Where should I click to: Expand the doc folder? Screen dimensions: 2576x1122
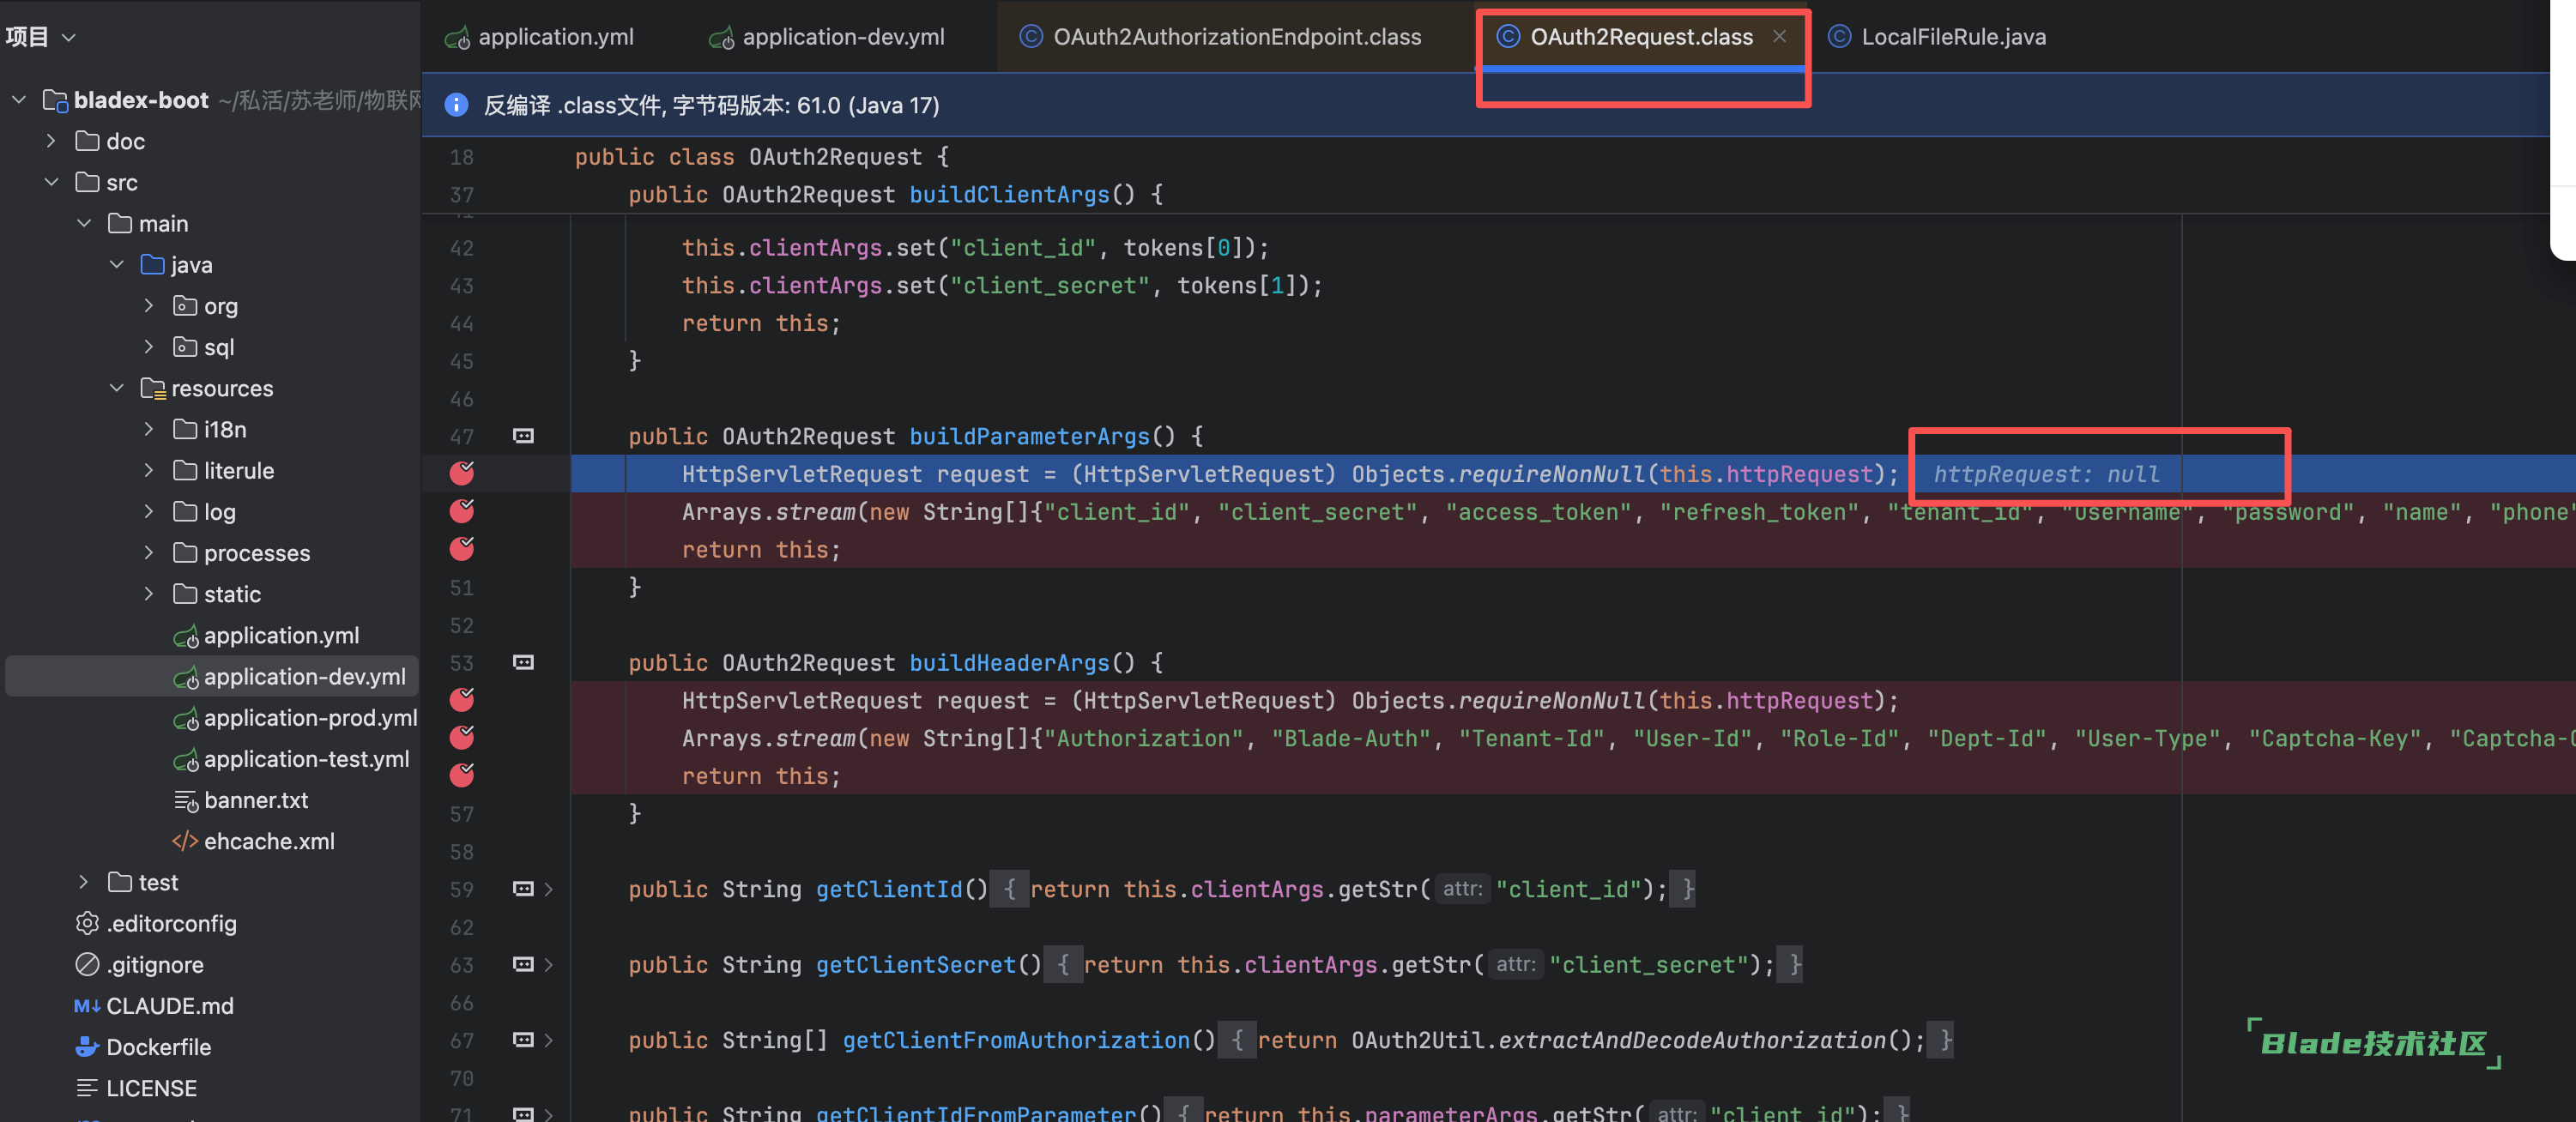(51, 141)
